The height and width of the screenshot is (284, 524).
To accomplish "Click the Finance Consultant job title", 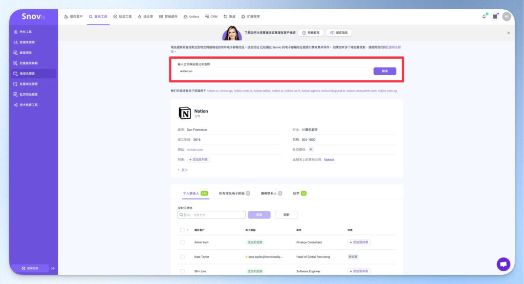I will [x=309, y=242].
